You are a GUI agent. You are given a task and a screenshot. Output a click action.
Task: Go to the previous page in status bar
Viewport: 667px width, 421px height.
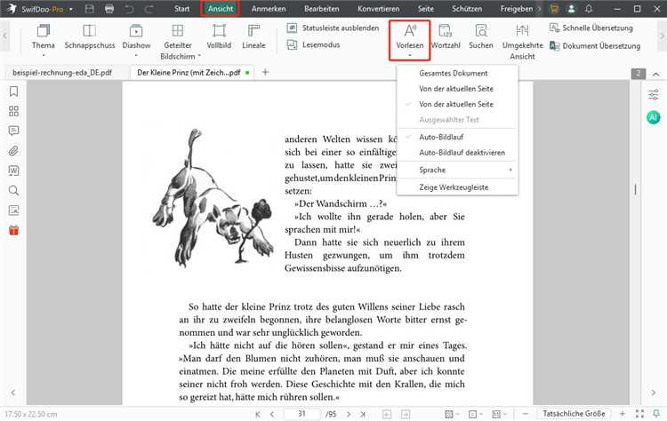tap(272, 414)
